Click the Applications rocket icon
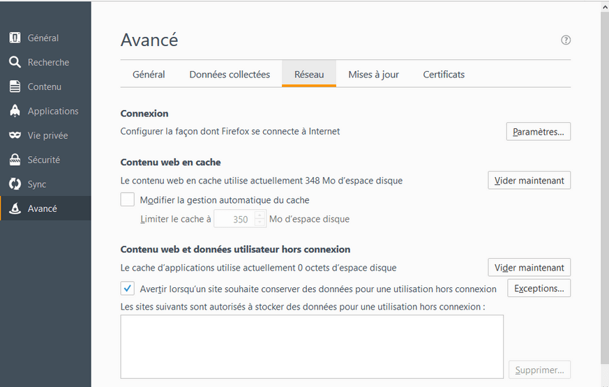This screenshot has width=609, height=387. (15, 111)
